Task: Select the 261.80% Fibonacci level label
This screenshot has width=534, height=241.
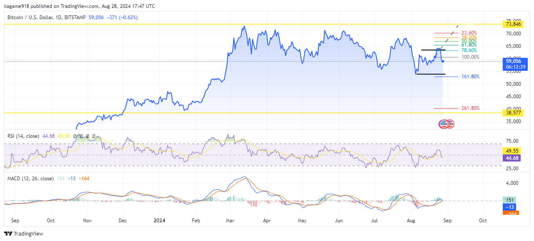Action: [470, 108]
